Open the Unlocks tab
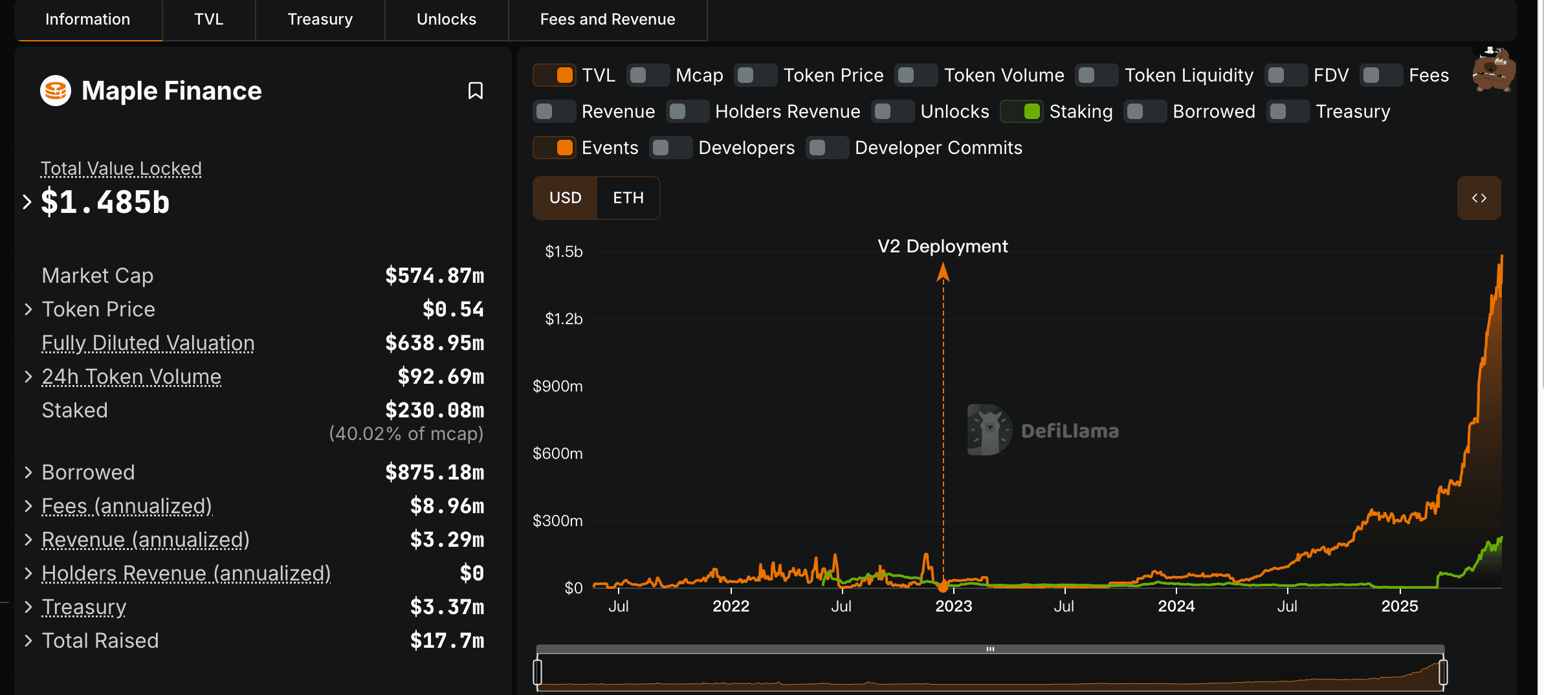 (x=447, y=19)
